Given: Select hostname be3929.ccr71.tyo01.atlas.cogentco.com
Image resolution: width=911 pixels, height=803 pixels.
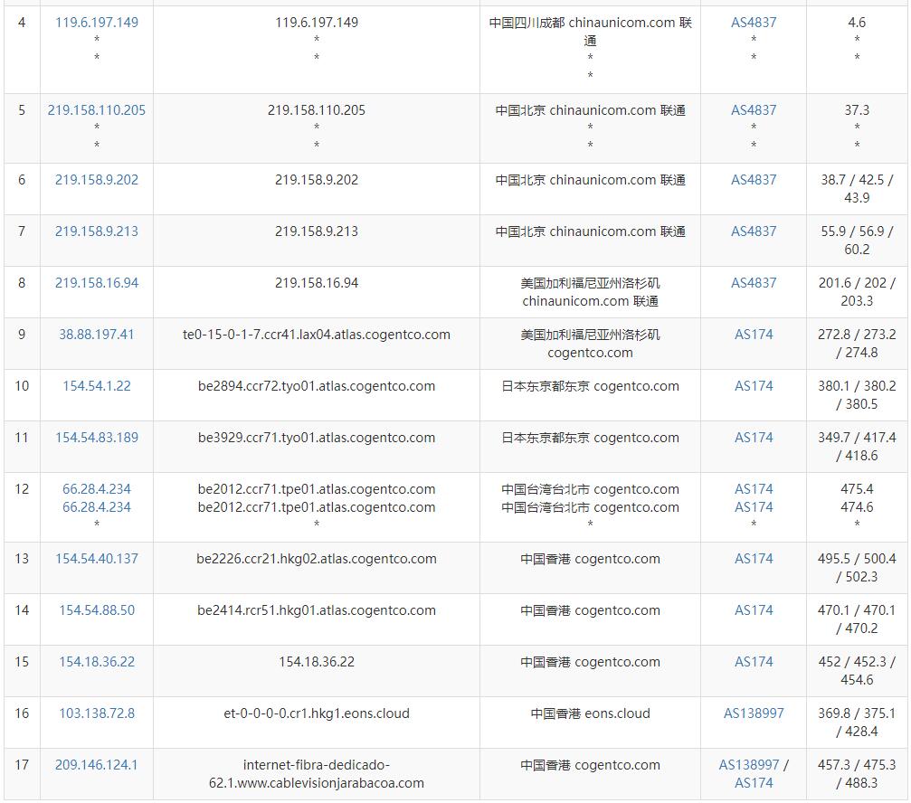Looking at the screenshot, I should pos(317,438).
